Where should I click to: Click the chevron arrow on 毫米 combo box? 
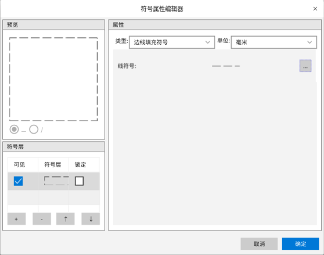click(x=309, y=42)
